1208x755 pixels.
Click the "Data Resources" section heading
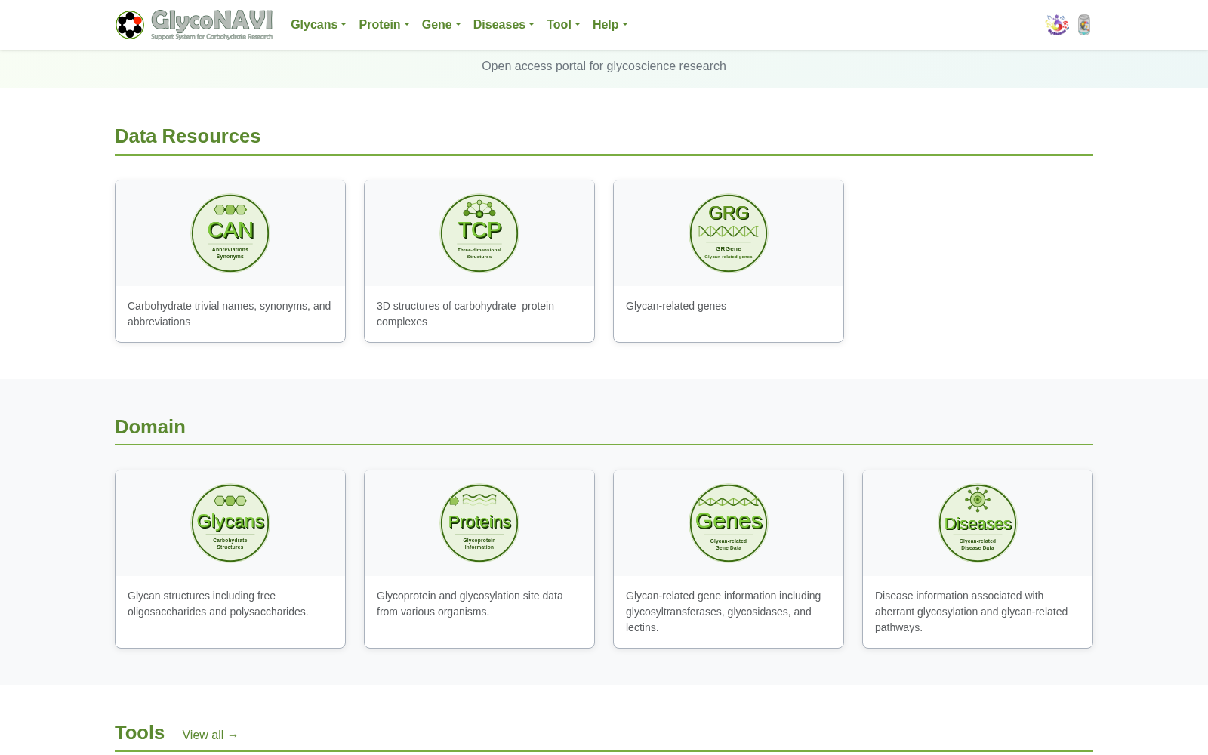pyautogui.click(x=187, y=136)
